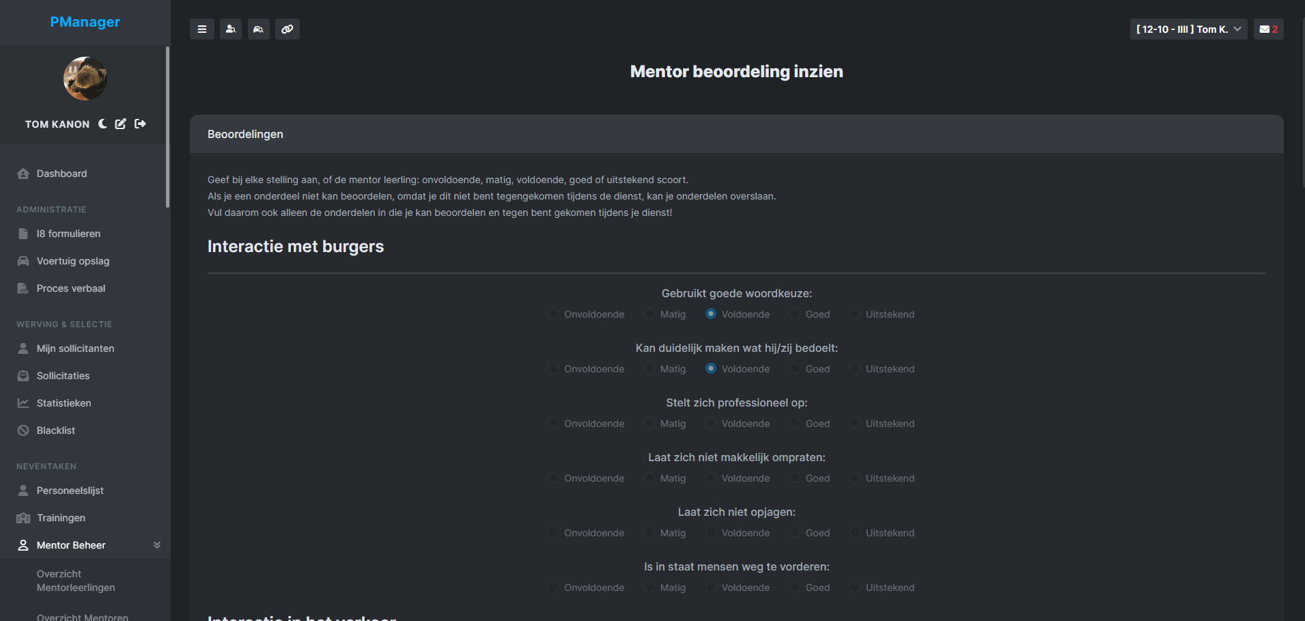Image resolution: width=1305 pixels, height=621 pixels.
Task: Open the vehicle search icon in the toolbar
Action: 258,29
